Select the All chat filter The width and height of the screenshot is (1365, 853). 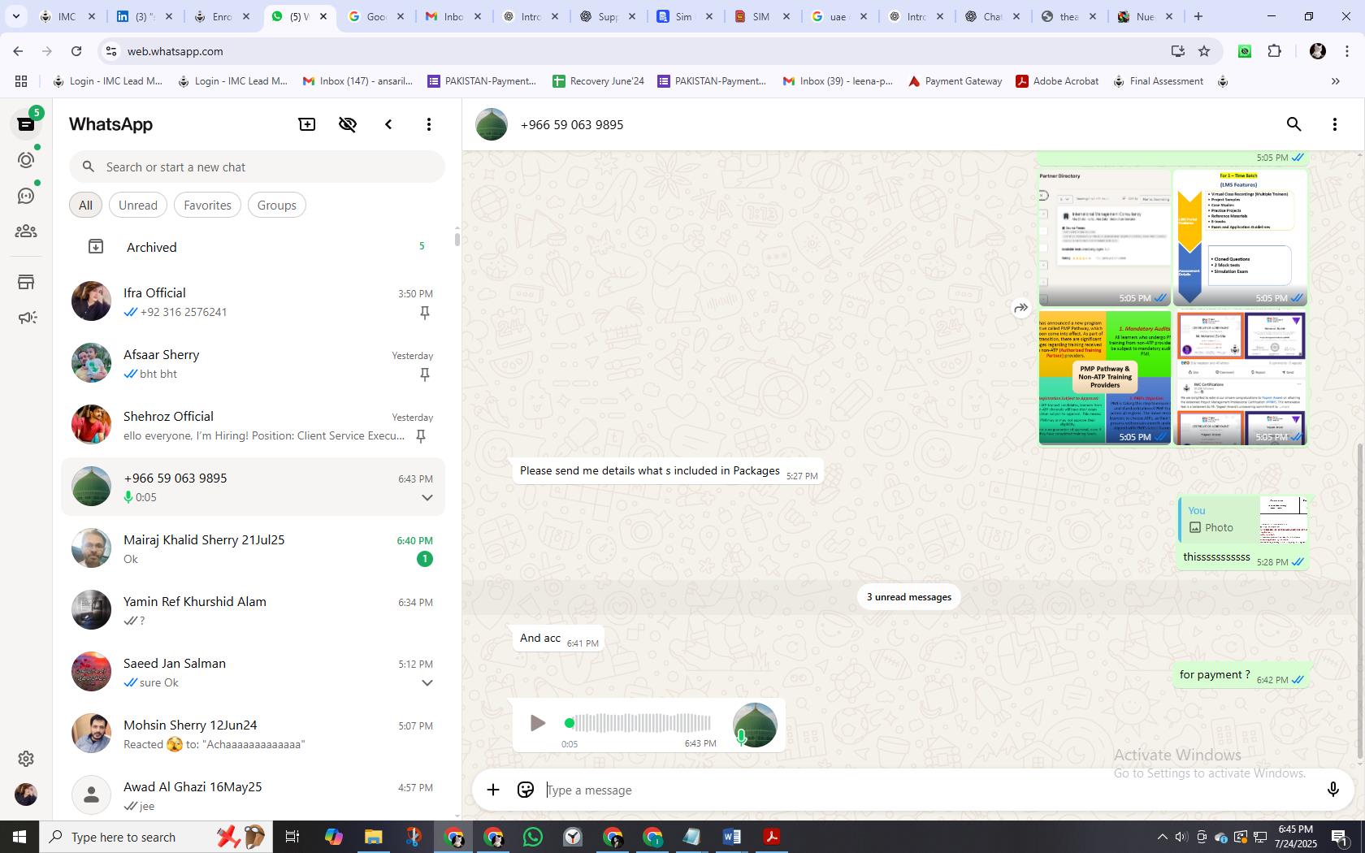pos(85,205)
